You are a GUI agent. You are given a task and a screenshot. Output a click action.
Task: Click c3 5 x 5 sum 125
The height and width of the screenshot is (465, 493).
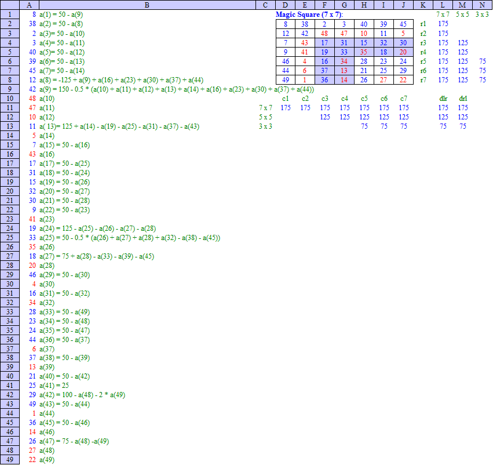point(325,117)
